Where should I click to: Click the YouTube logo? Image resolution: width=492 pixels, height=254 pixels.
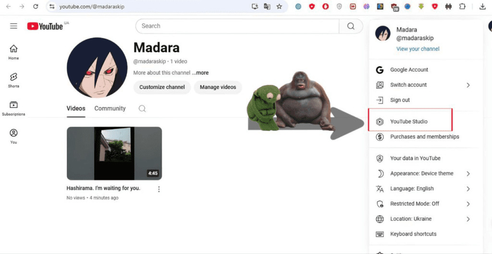click(45, 26)
